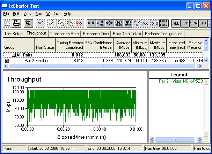Screen dimensions: 212x154
Task: Select the Pair 2 results row
Action: 103,61
